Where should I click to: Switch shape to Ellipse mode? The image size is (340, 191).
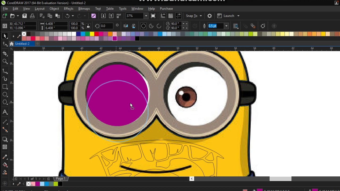tap(143, 26)
